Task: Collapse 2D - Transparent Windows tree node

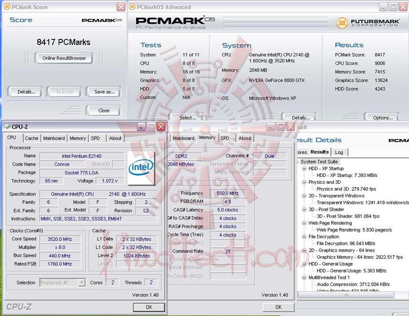Action: (304, 196)
